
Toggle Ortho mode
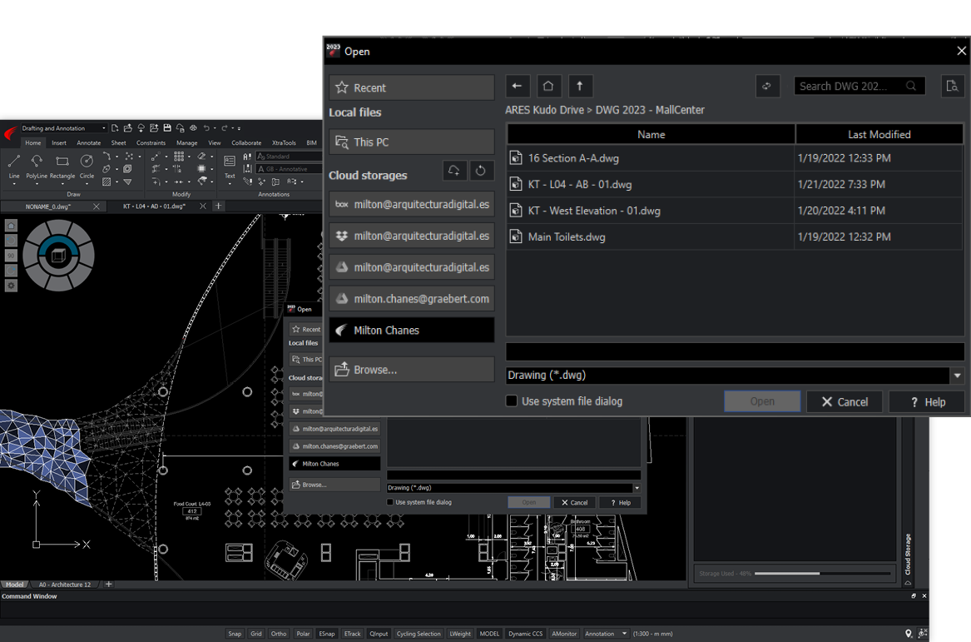279,634
